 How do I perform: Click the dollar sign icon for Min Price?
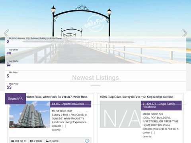(8, 76)
